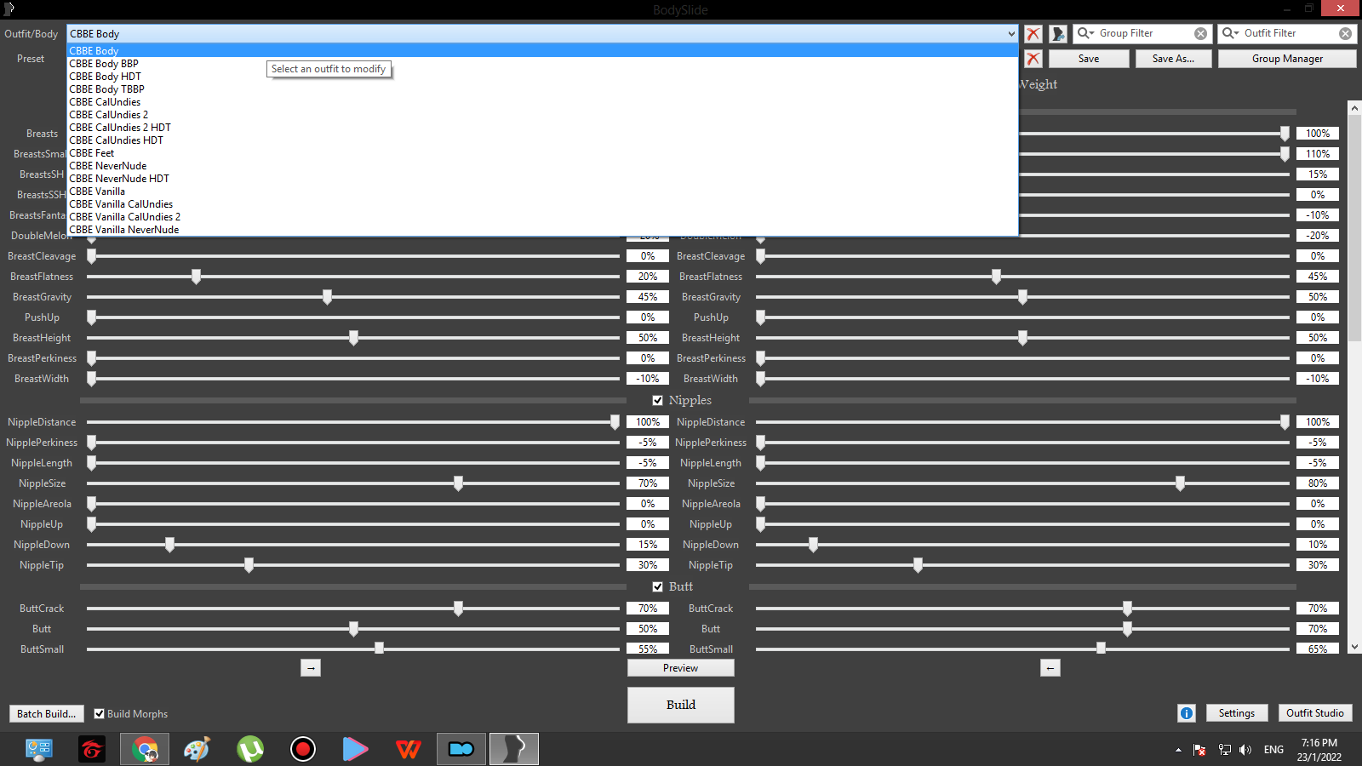Clear the Group Filter text with its X

point(1200,34)
